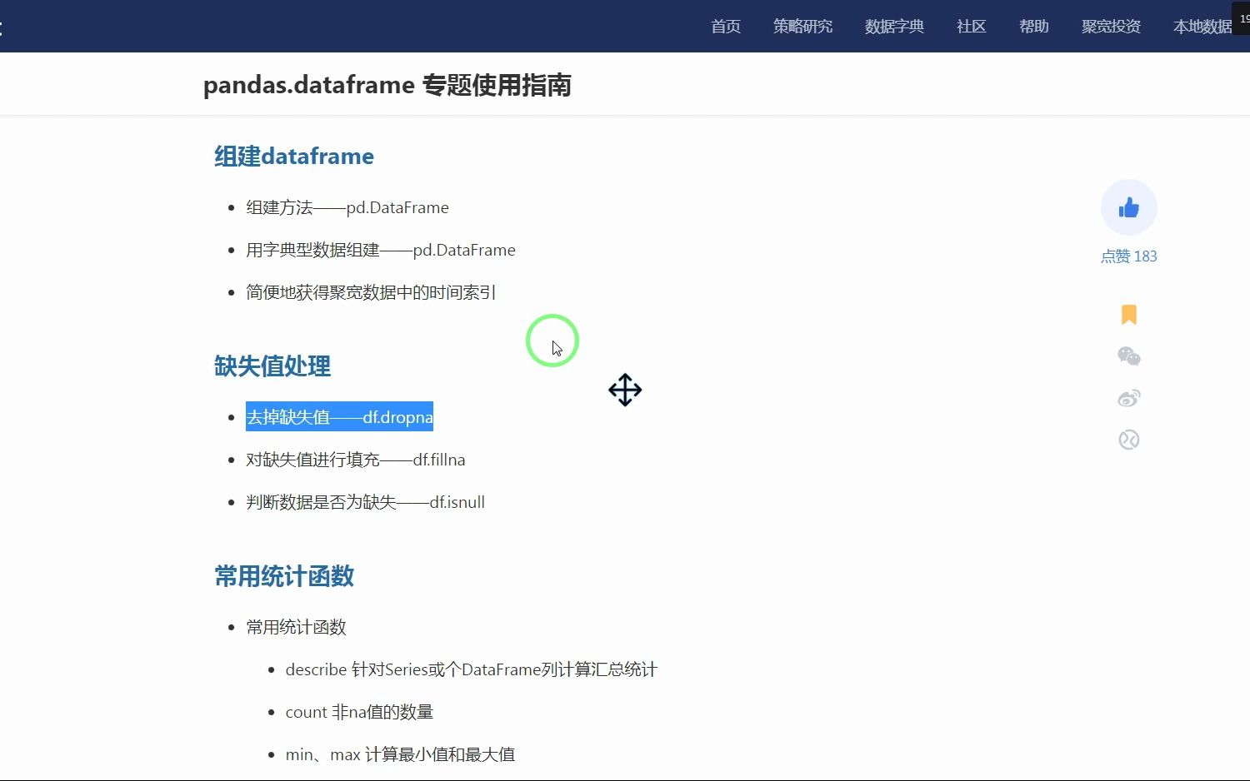Click the pandas.dataframe 专题使用指南 page title

click(x=387, y=85)
